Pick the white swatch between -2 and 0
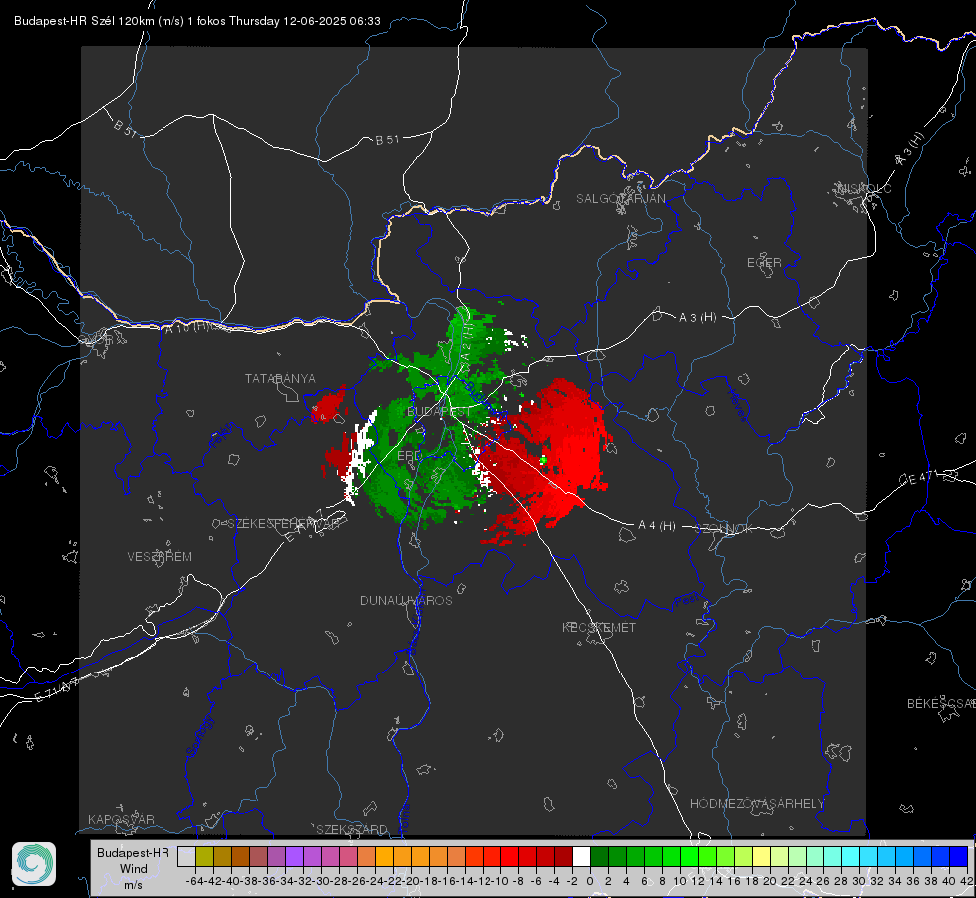This screenshot has height=898, width=976. tap(581, 856)
